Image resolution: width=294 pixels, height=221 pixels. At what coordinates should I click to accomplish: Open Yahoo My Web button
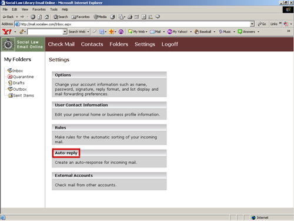click(x=136, y=32)
